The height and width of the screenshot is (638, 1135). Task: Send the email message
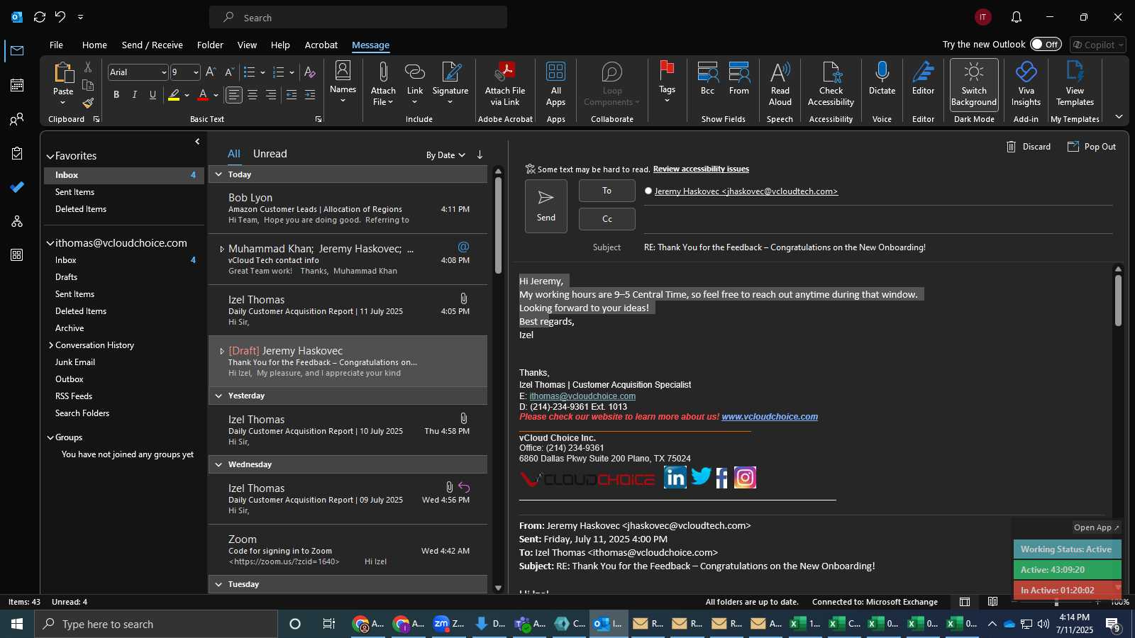tap(546, 206)
